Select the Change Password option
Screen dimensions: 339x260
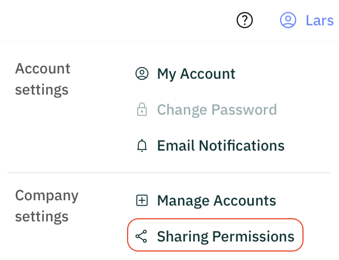pos(217,110)
